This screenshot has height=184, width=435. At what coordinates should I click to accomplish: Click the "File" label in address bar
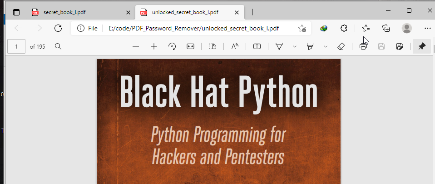click(93, 28)
